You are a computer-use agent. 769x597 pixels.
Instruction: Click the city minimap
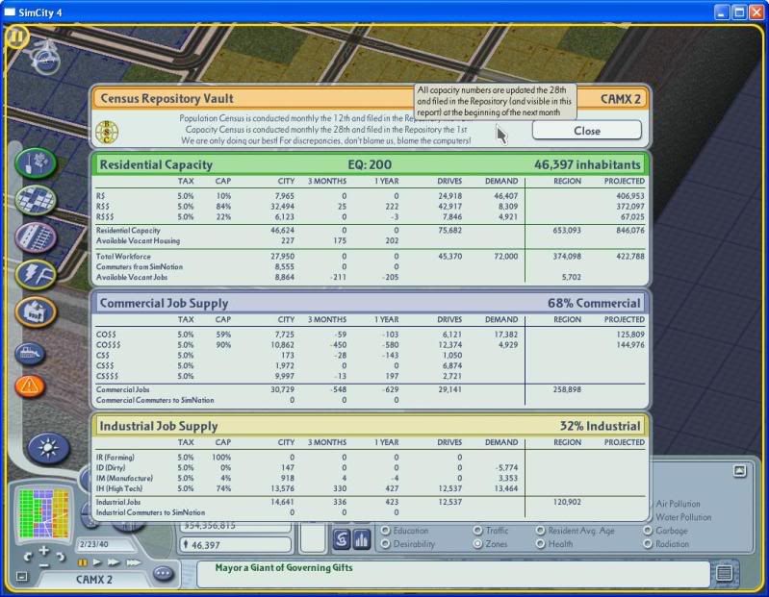(x=44, y=513)
